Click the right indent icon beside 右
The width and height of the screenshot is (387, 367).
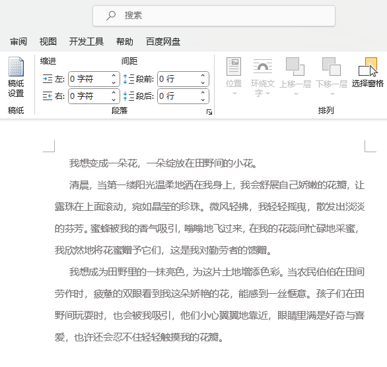[48, 96]
